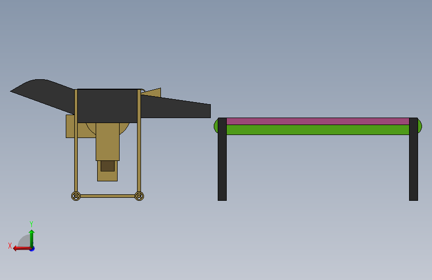Click the blue Z axis dot on the triad
Screen dimensions: 432x280
click(32, 249)
